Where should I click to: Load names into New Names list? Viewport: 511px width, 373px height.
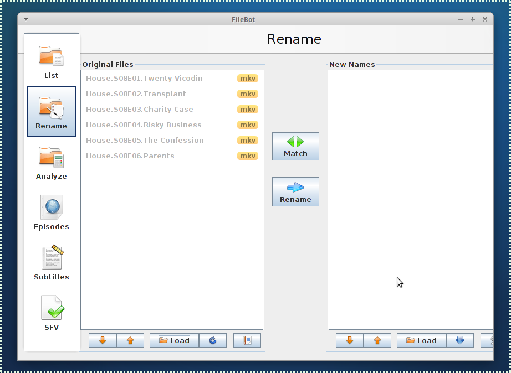[421, 340]
